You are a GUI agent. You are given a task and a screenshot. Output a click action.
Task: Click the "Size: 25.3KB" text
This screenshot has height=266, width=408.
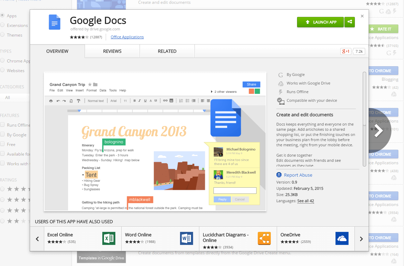click(287, 195)
